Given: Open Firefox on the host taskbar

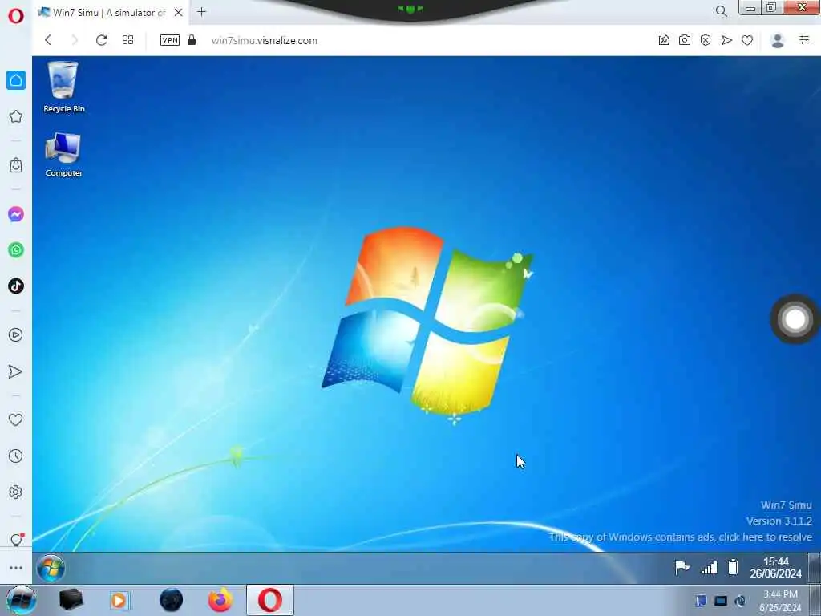Looking at the screenshot, I should 220,600.
